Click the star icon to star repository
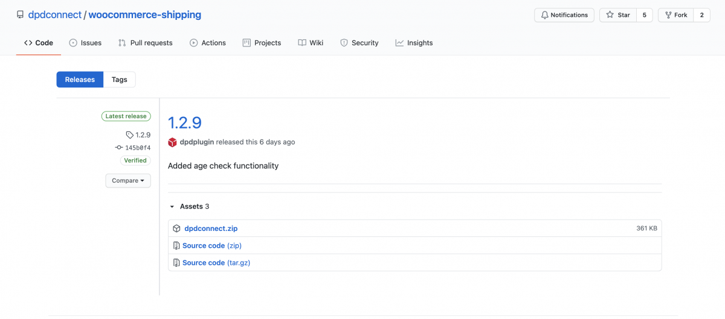The width and height of the screenshot is (725, 319). pos(610,15)
